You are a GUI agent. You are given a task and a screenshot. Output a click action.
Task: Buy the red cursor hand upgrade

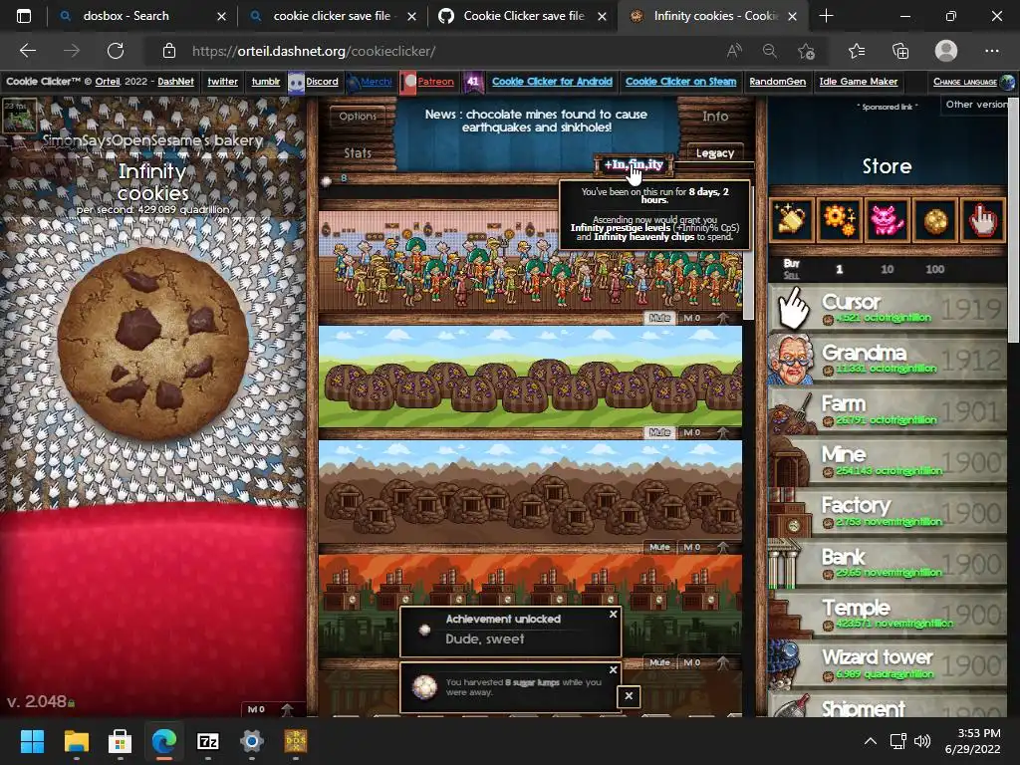[983, 220]
